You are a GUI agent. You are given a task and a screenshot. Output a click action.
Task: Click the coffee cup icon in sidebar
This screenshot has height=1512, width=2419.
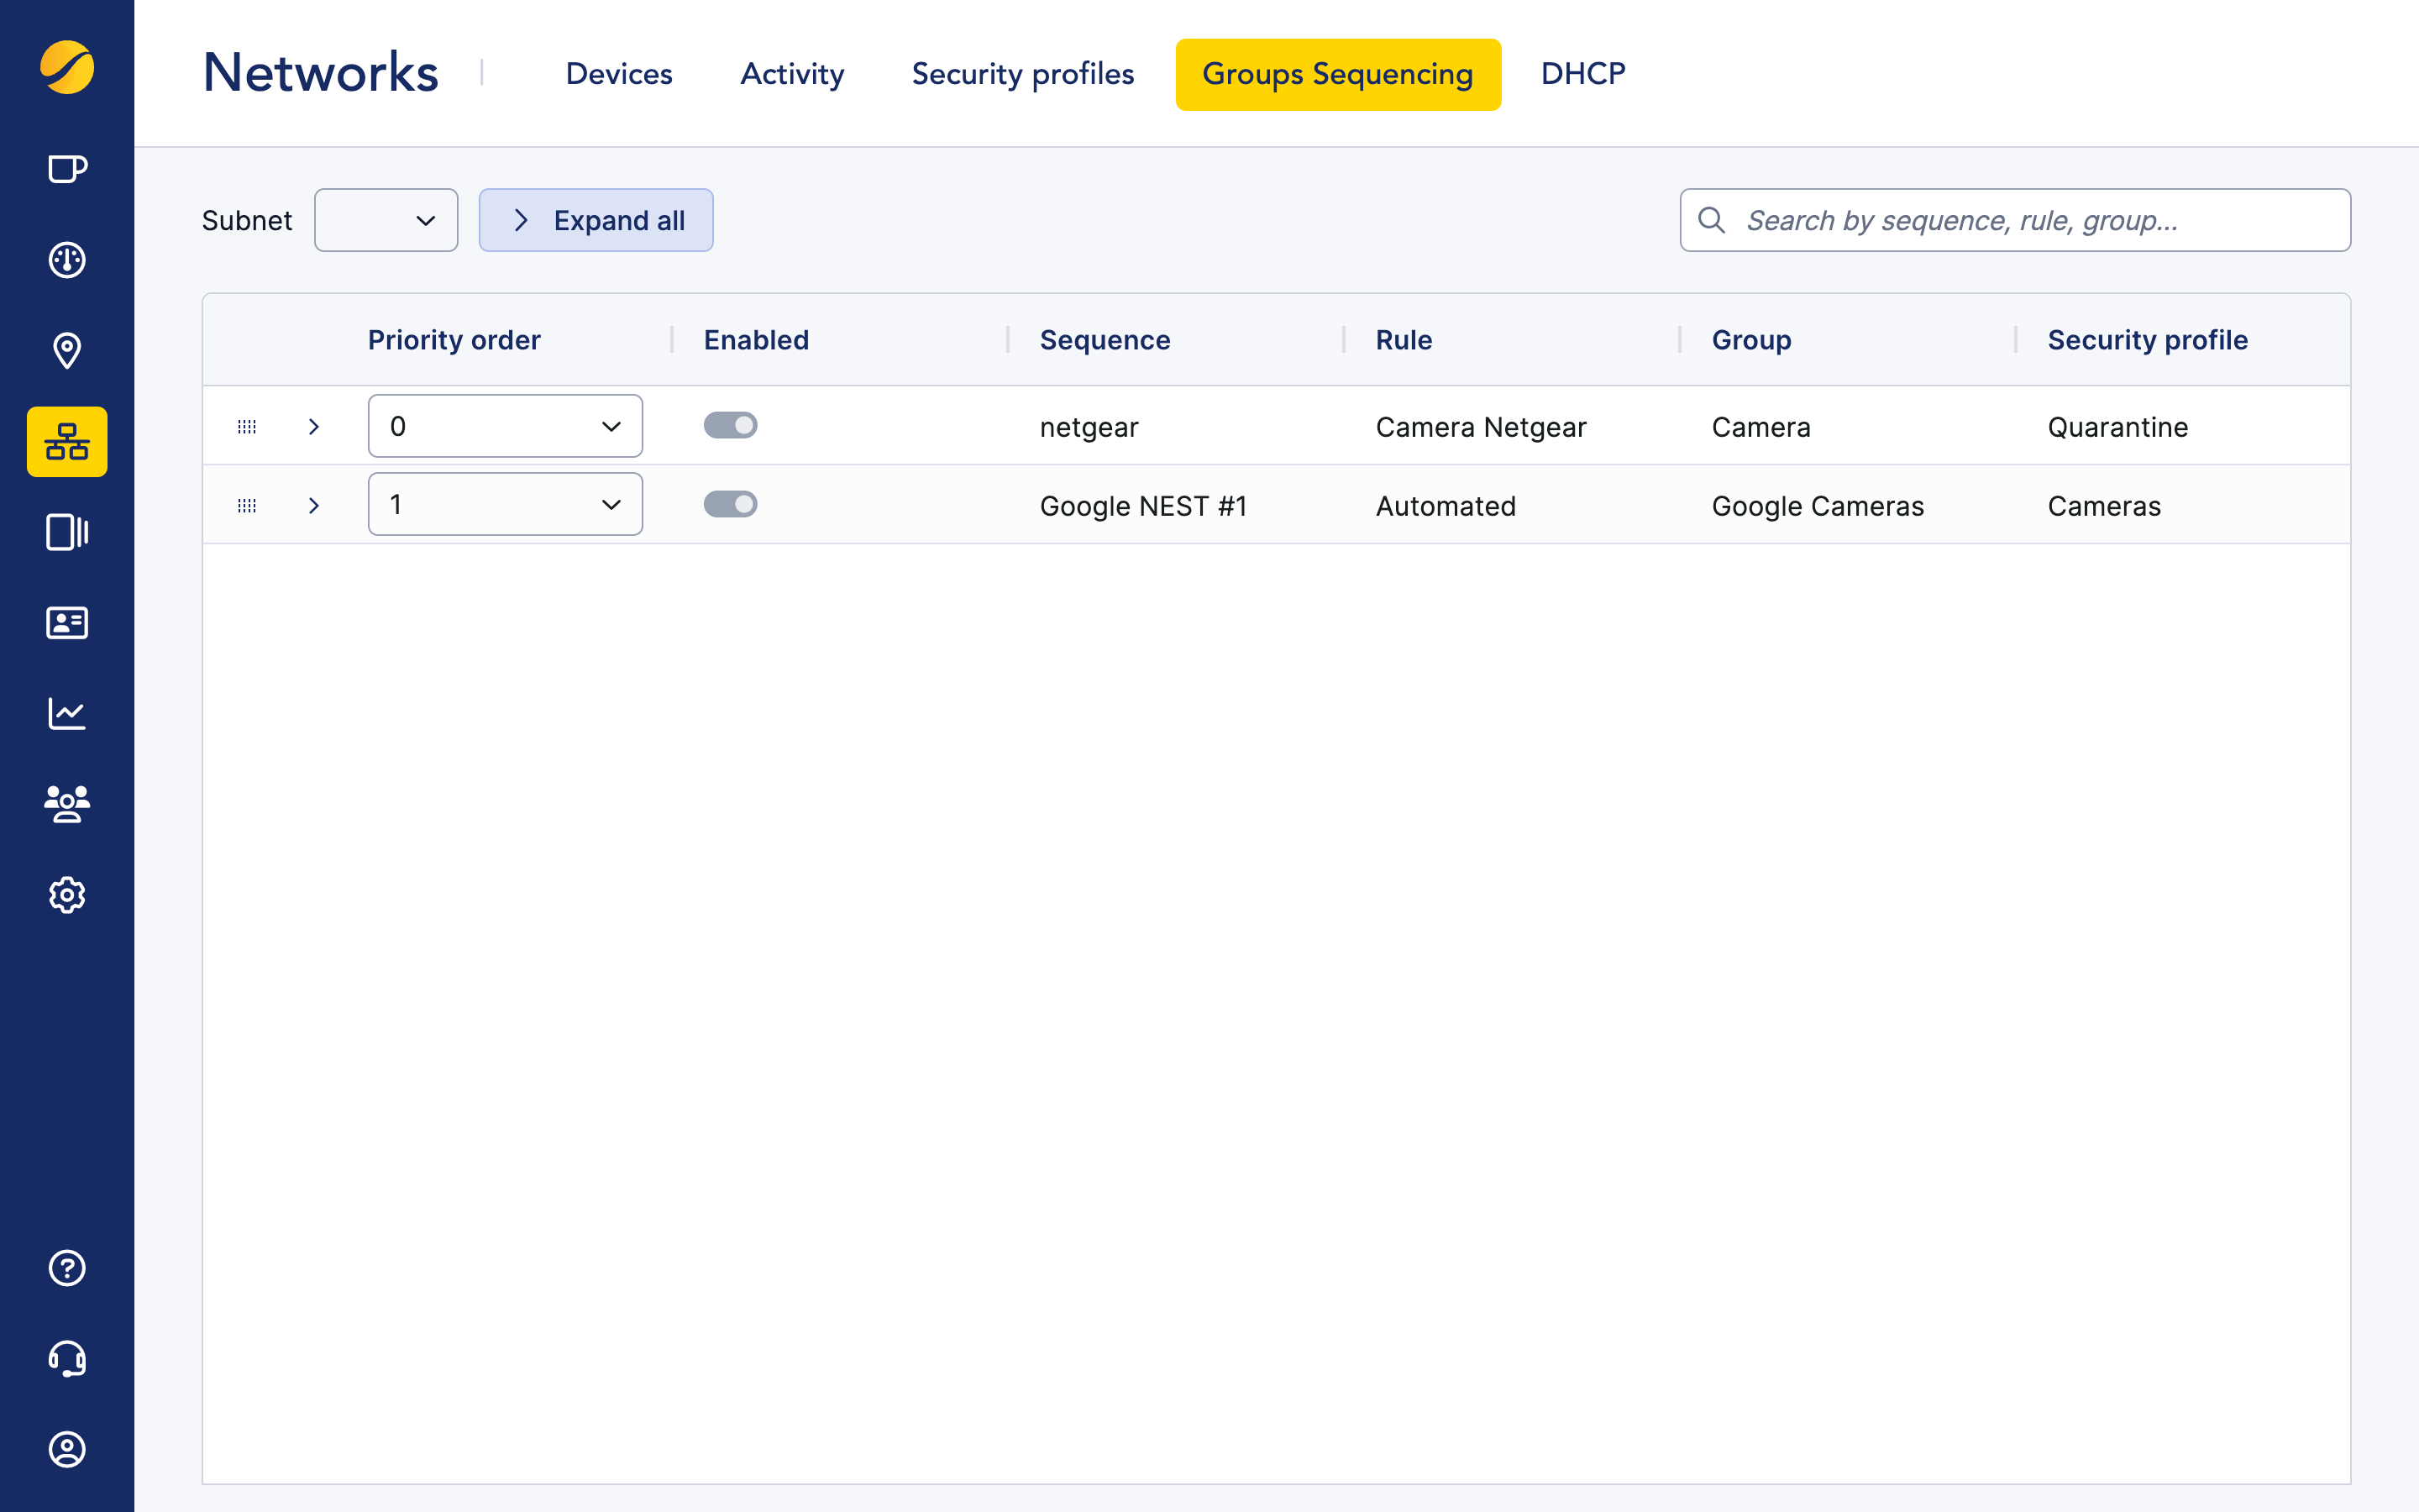[x=67, y=169]
